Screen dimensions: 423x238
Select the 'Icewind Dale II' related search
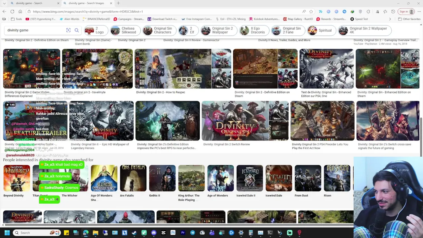pyautogui.click(x=250, y=181)
